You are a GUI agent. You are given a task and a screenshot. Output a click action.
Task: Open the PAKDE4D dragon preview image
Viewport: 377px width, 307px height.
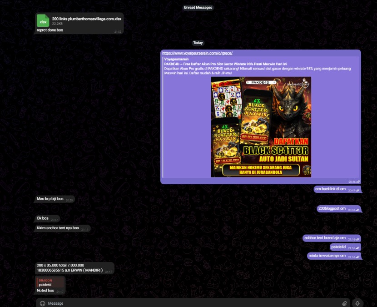261,127
